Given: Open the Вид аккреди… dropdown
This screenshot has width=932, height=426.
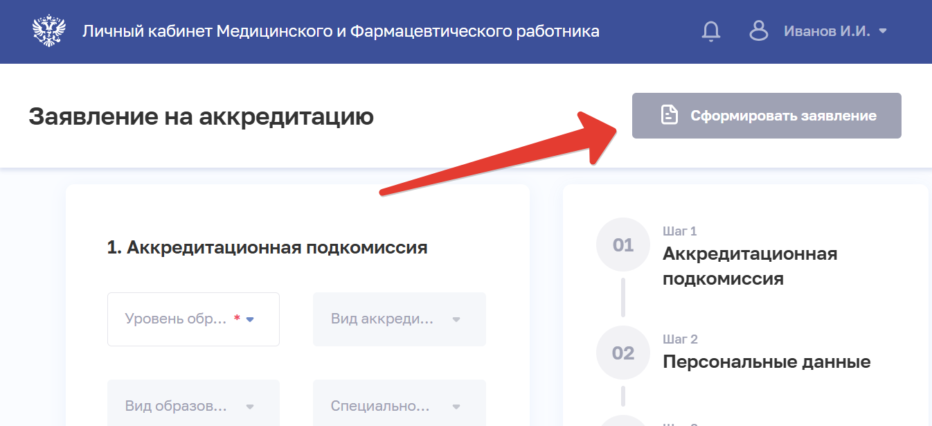Looking at the screenshot, I should [x=399, y=319].
